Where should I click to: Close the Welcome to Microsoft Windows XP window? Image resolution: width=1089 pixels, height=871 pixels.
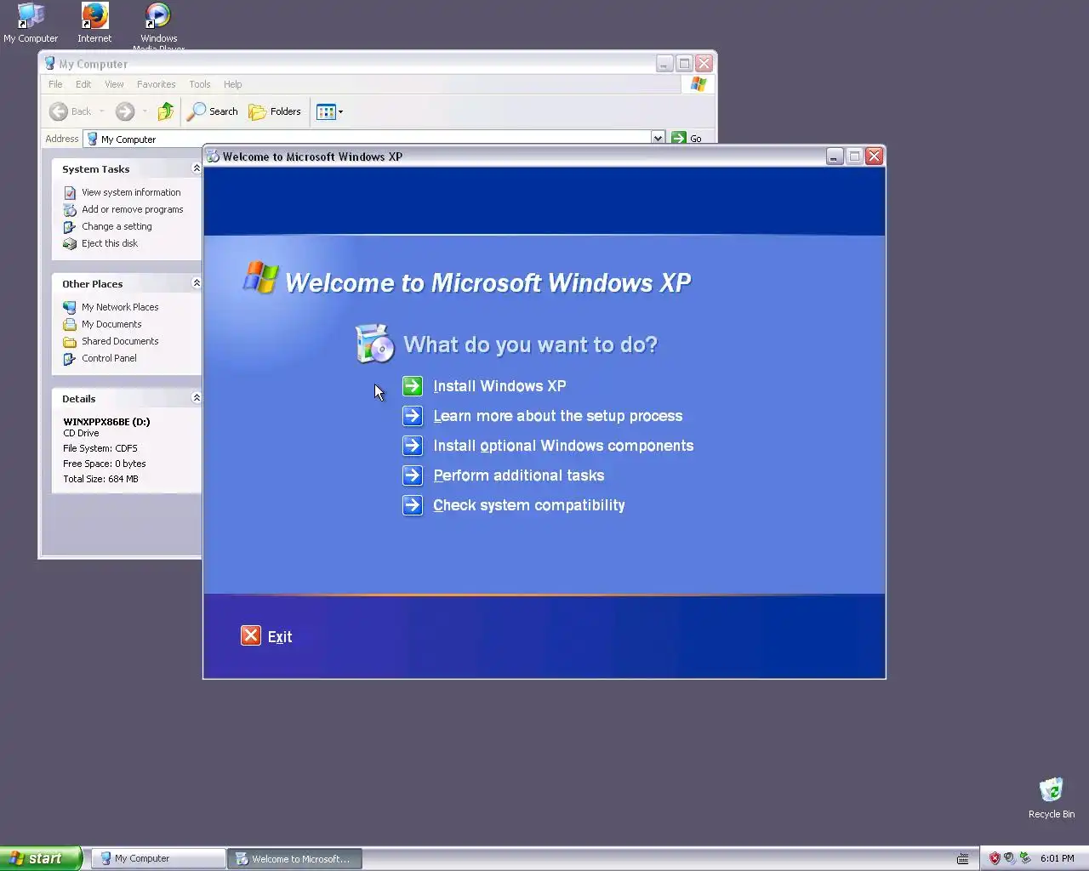click(x=874, y=156)
